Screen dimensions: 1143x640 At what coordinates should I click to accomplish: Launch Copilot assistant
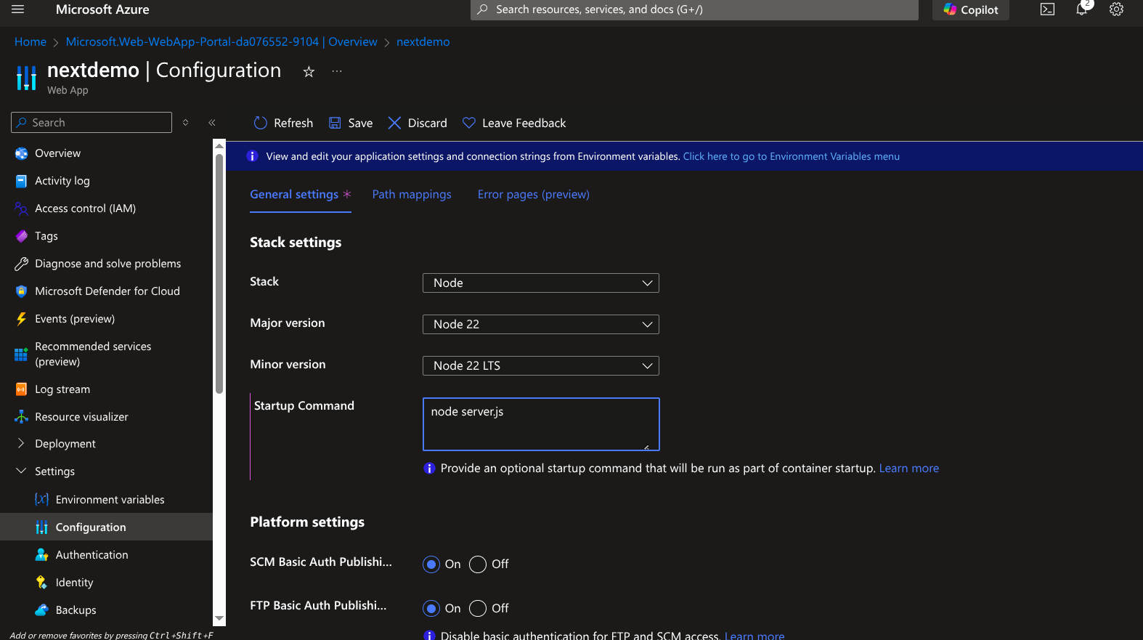[970, 9]
